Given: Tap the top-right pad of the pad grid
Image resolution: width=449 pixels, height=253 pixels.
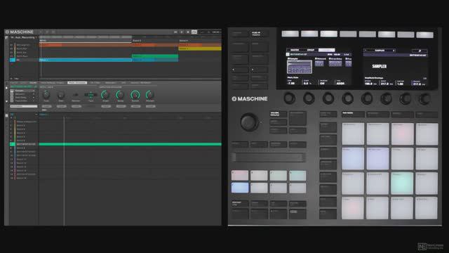Looking at the screenshot, I should click(427, 134).
